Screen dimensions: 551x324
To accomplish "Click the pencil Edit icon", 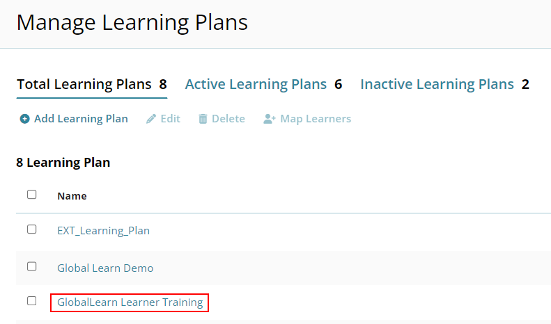I will coord(151,119).
